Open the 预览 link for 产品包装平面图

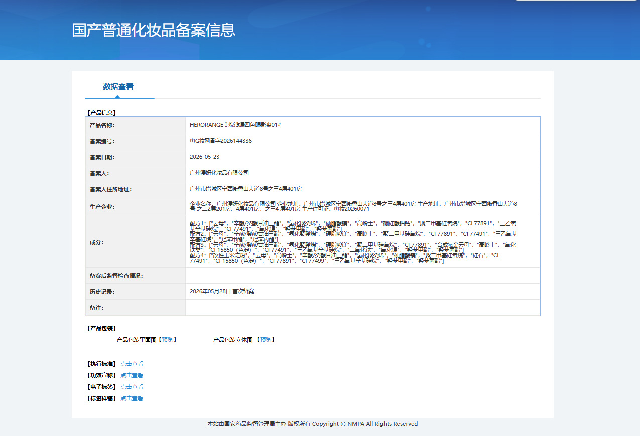[168, 340]
